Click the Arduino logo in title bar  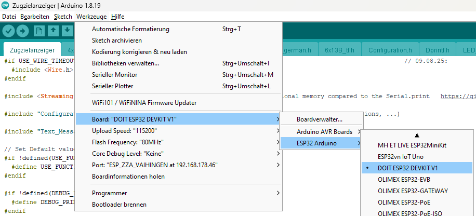tap(5, 5)
